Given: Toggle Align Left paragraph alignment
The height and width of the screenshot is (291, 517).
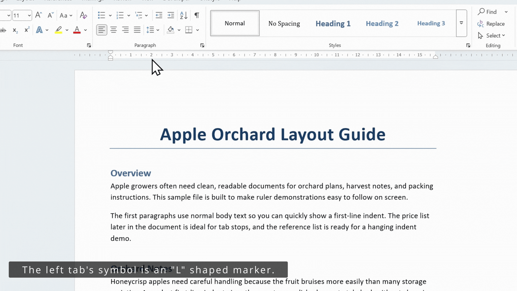Looking at the screenshot, I should (102, 30).
